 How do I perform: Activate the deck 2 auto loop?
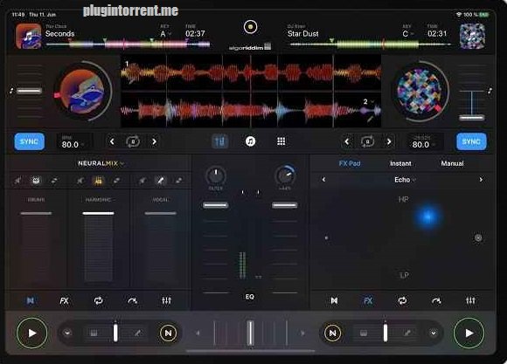[x=367, y=141]
